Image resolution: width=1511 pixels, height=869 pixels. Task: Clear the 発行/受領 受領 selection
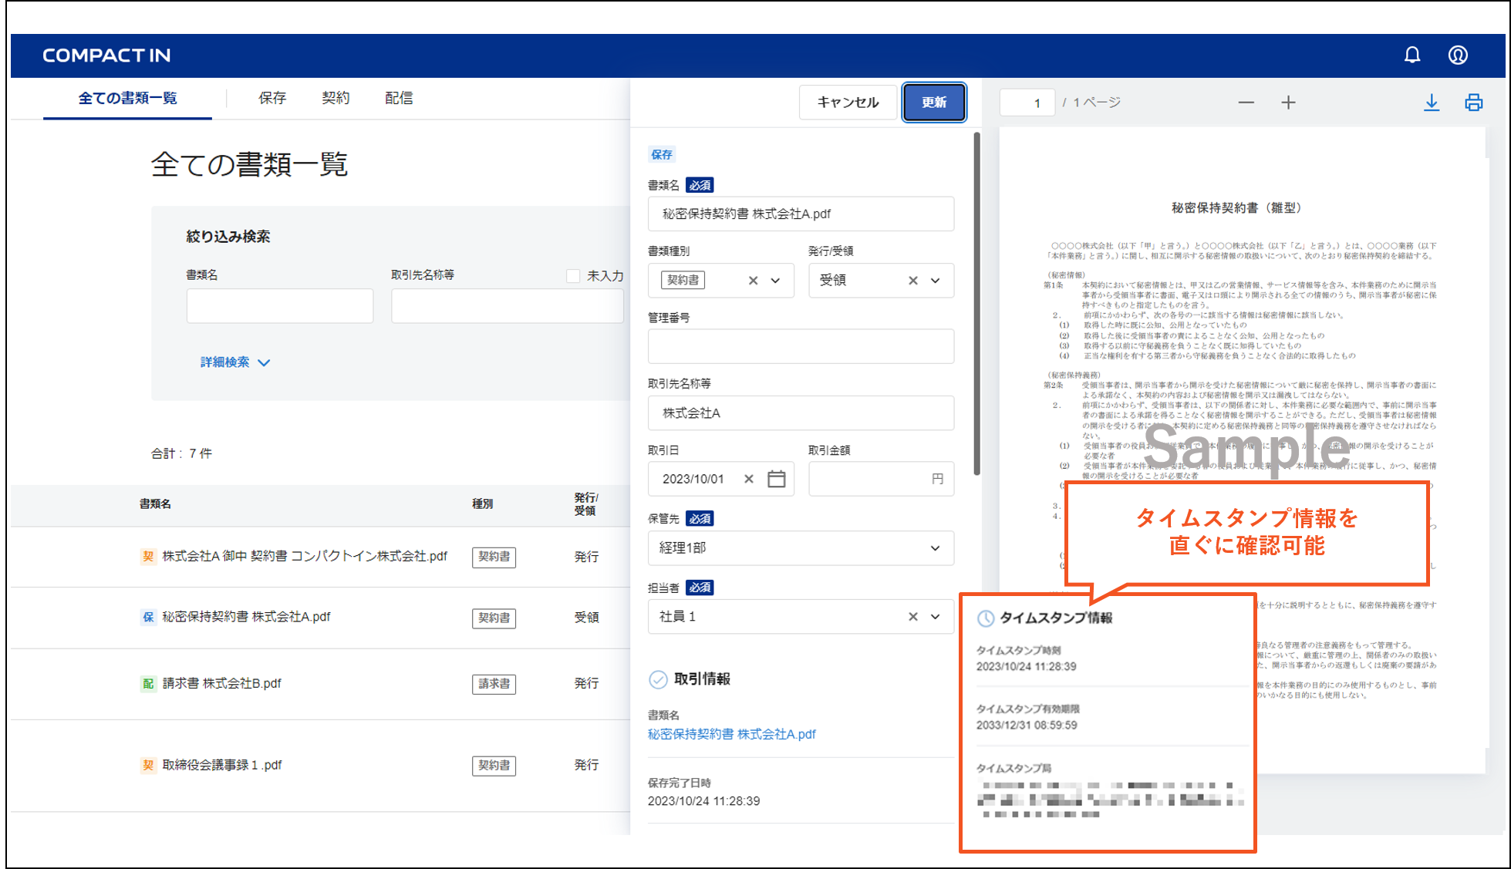click(x=912, y=281)
